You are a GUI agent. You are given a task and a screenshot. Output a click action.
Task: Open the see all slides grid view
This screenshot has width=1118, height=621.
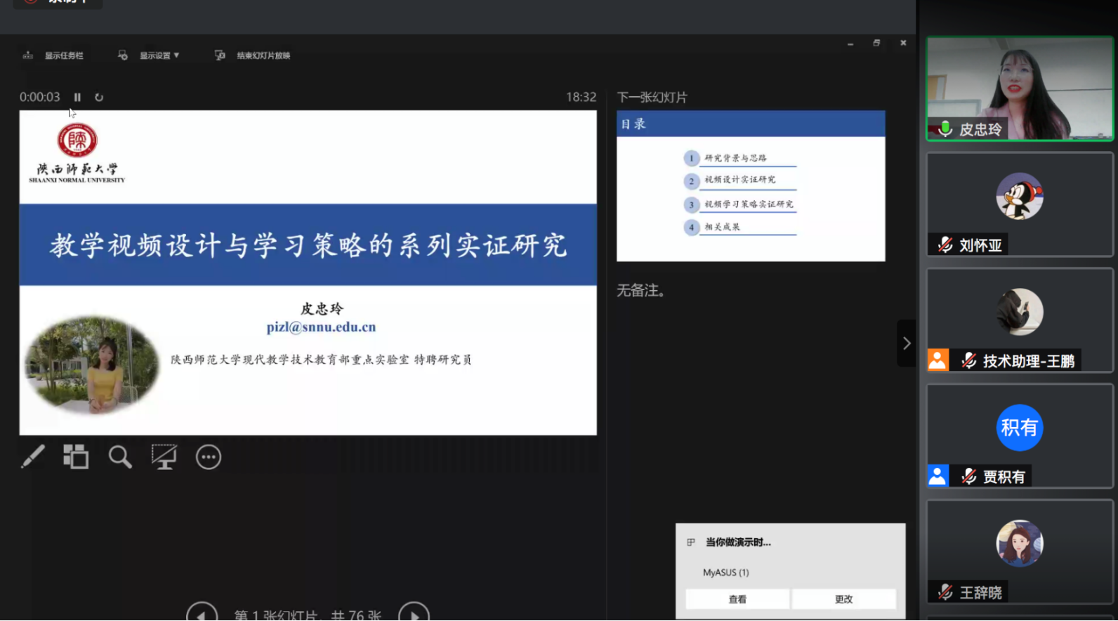click(x=76, y=457)
